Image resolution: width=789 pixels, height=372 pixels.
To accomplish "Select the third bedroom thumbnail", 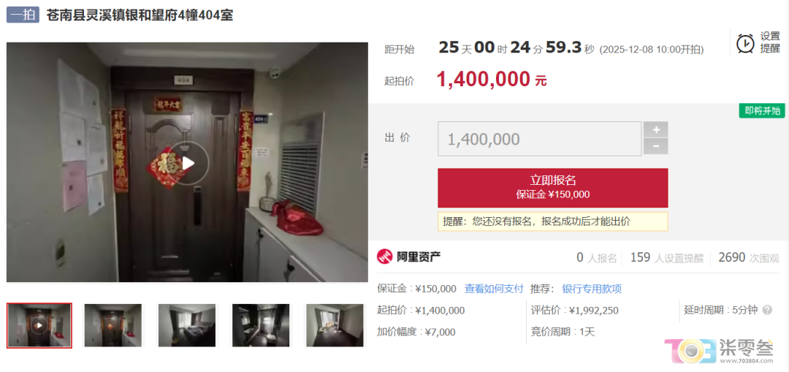I will click(x=187, y=325).
